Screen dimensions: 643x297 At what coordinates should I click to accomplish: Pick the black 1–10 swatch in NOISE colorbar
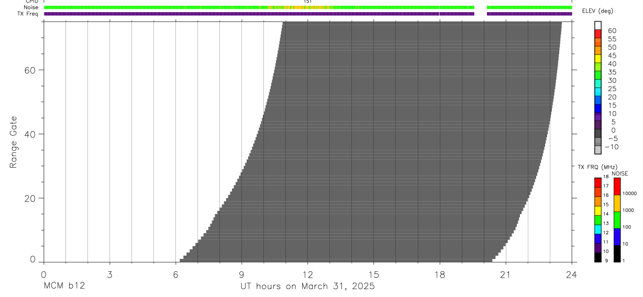[617, 254]
